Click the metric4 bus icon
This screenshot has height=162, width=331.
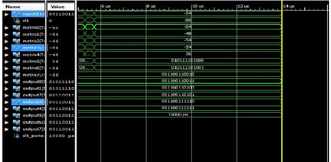pyautogui.click(x=16, y=55)
